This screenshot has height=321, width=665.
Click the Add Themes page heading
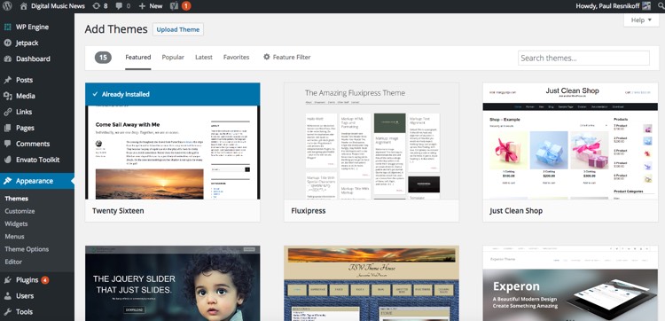pos(116,29)
